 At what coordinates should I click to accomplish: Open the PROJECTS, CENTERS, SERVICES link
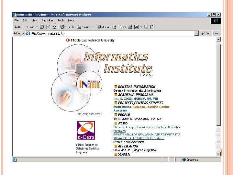tap(140, 103)
